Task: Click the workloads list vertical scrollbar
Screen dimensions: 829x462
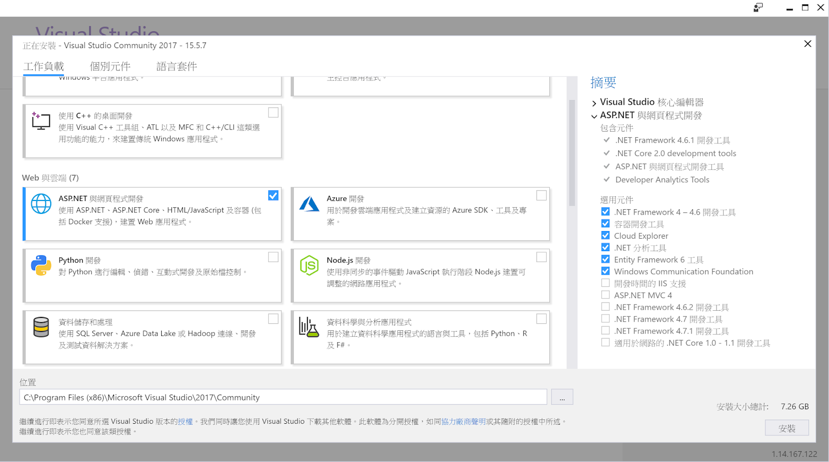Action: [x=572, y=153]
